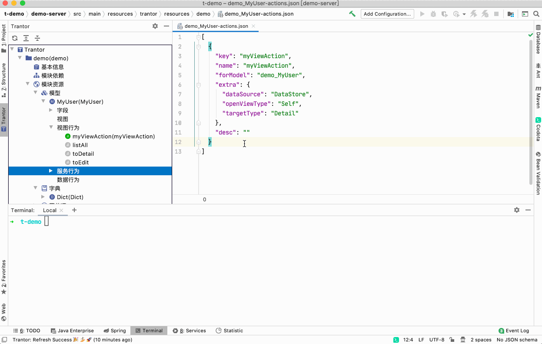Click the Collapse All icon in Trantor panel
The image size is (542, 344).
pos(37,38)
